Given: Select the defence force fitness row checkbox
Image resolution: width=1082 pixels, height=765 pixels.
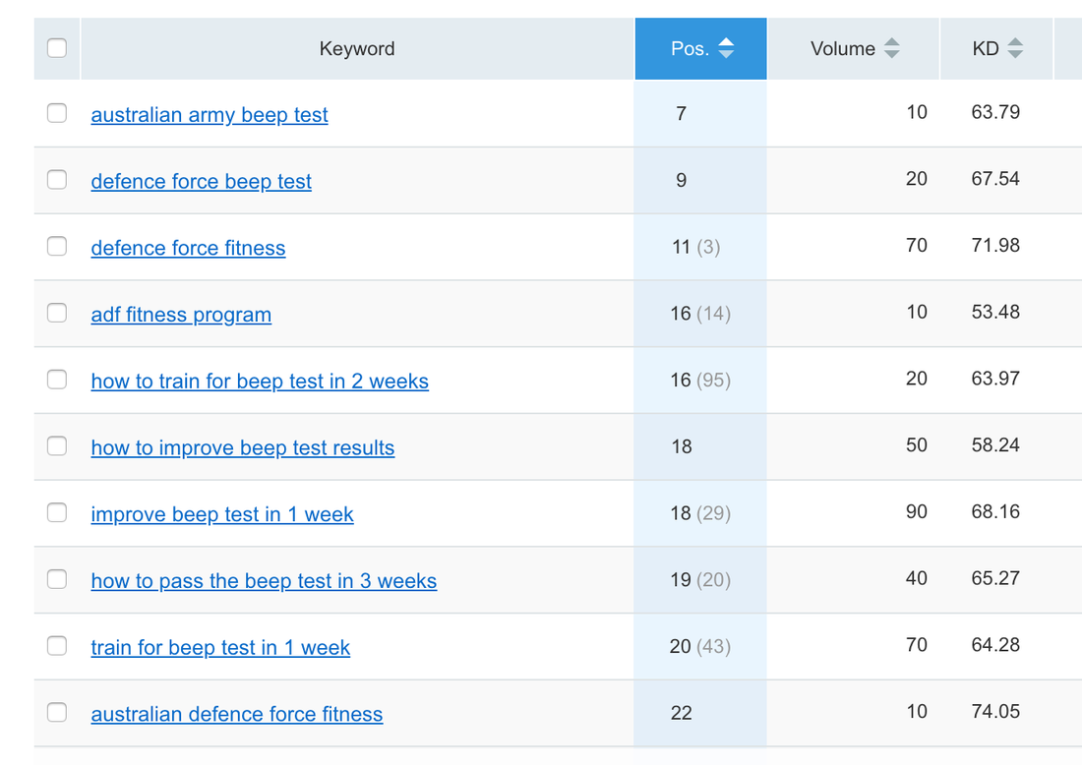Looking at the screenshot, I should (57, 246).
